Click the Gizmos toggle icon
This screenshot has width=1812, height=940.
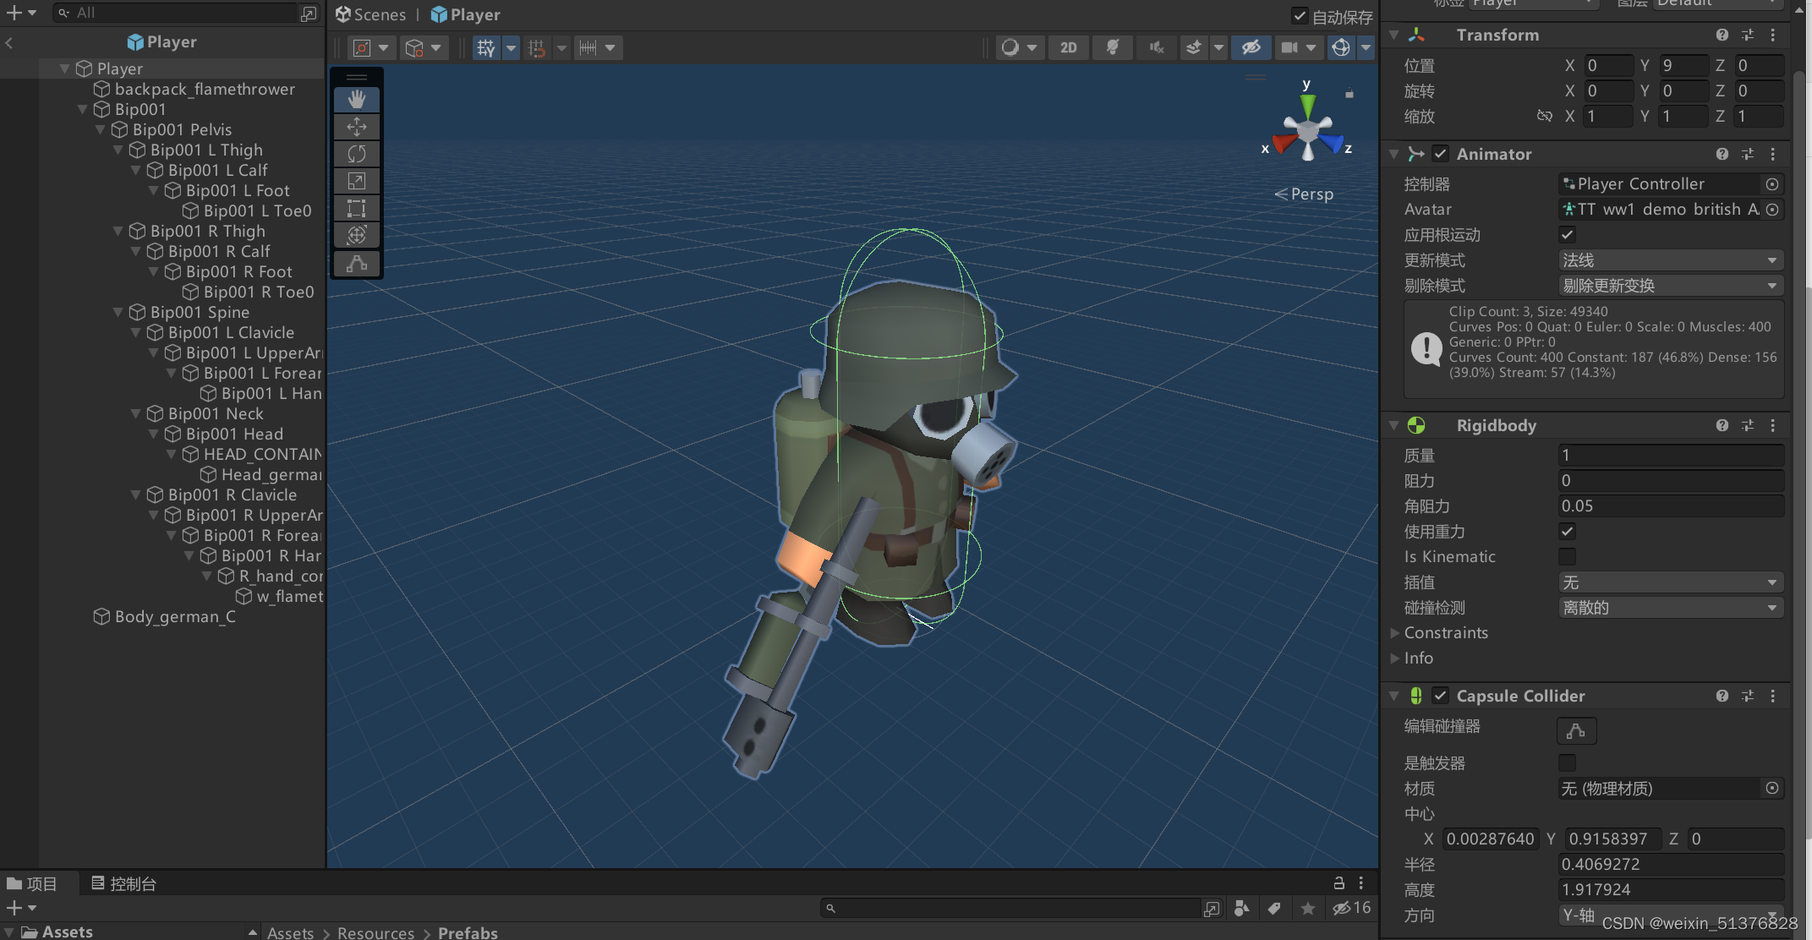point(1341,48)
